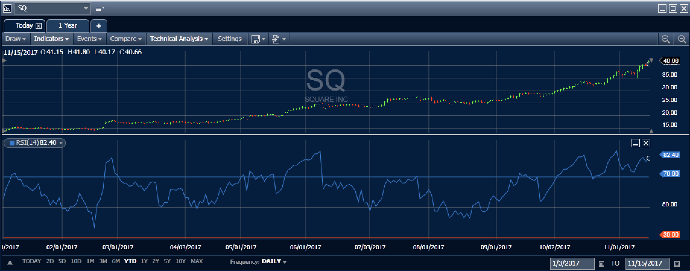The image size is (690, 271).
Task: Open the list menu icon beside the symbol box
Action: pos(100,8)
